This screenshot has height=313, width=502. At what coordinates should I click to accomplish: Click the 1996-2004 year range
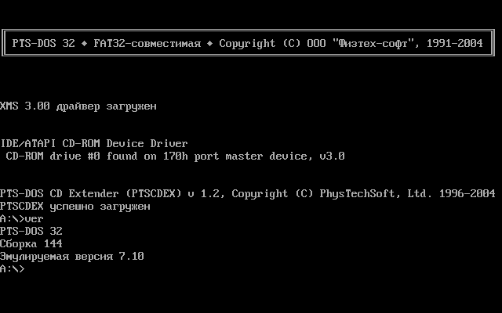click(x=467, y=193)
